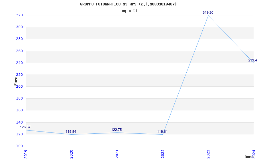Click the 260 y-axis tick label
Screen dimensions: 257x160
[19, 51]
